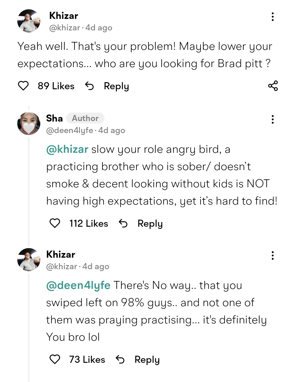Click reply arrow icon under Khizar's last reply
The width and height of the screenshot is (296, 382).
[x=120, y=359]
